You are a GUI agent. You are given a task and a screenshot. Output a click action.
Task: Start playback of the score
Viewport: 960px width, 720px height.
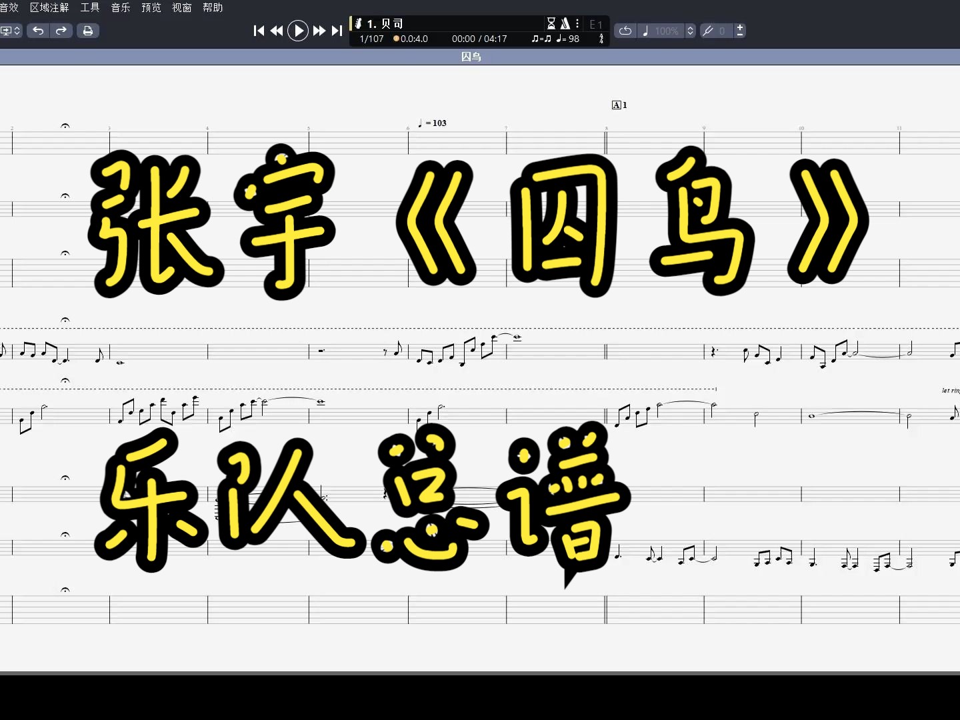pos(298,31)
